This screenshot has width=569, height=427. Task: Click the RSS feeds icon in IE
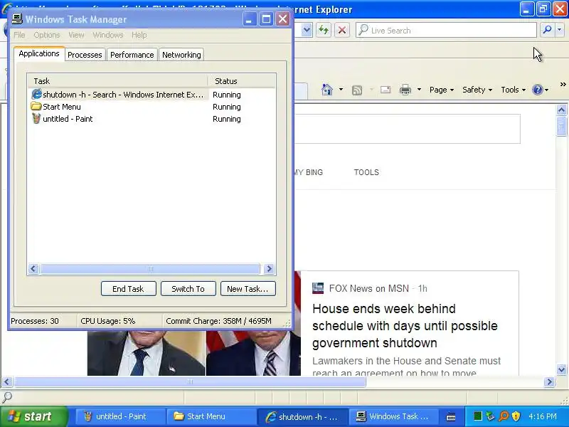coord(357,90)
